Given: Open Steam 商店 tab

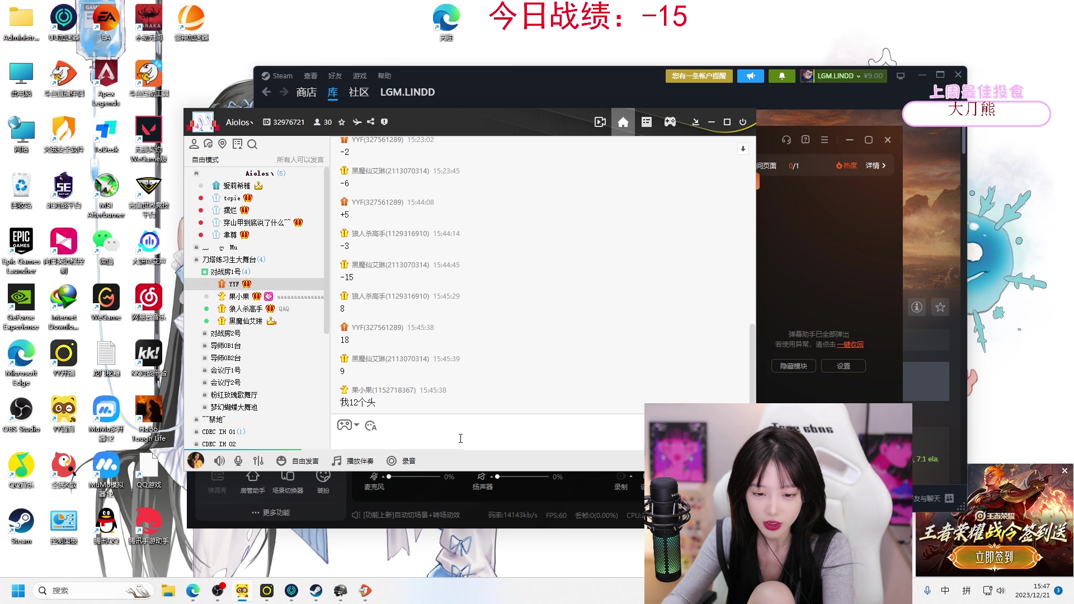Looking at the screenshot, I should (x=307, y=92).
